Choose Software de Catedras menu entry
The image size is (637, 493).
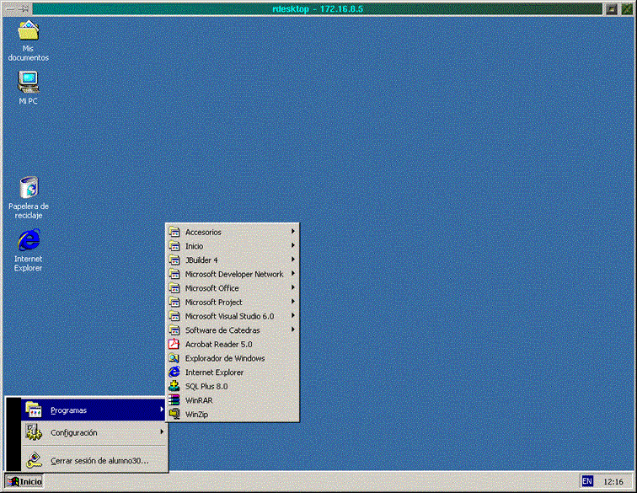(233, 330)
